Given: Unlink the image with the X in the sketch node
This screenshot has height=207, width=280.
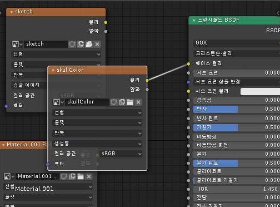Looking at the screenshot, I should pyautogui.click(x=97, y=45).
